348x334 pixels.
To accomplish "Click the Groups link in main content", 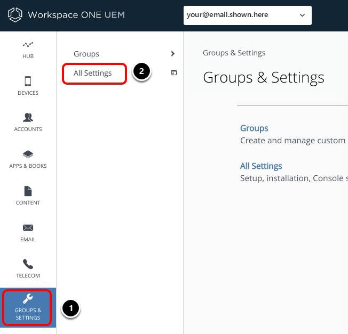I will coord(254,128).
